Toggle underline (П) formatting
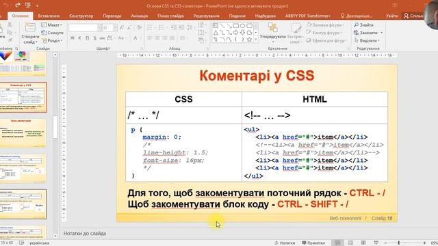The height and width of the screenshot is (246, 438). (87, 38)
